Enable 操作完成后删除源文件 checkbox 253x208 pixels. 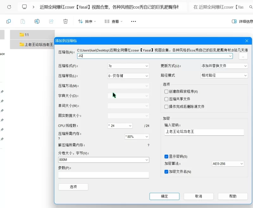[166, 107]
